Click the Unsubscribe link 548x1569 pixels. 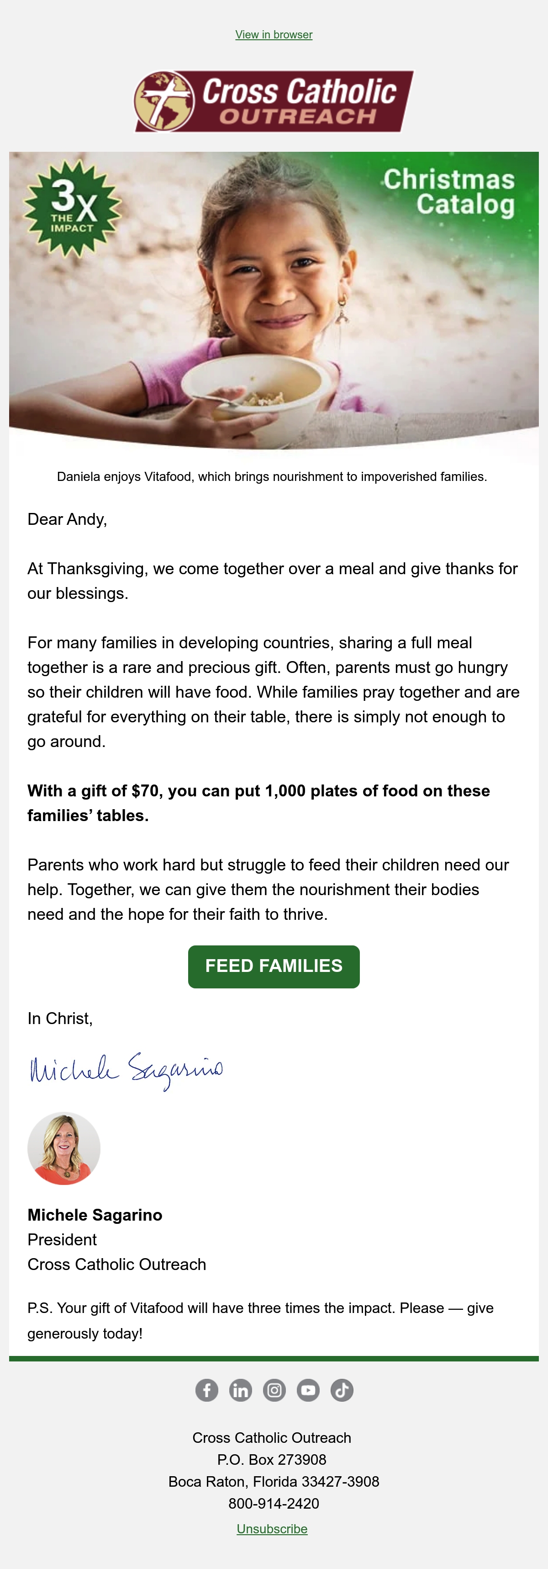tap(272, 1529)
